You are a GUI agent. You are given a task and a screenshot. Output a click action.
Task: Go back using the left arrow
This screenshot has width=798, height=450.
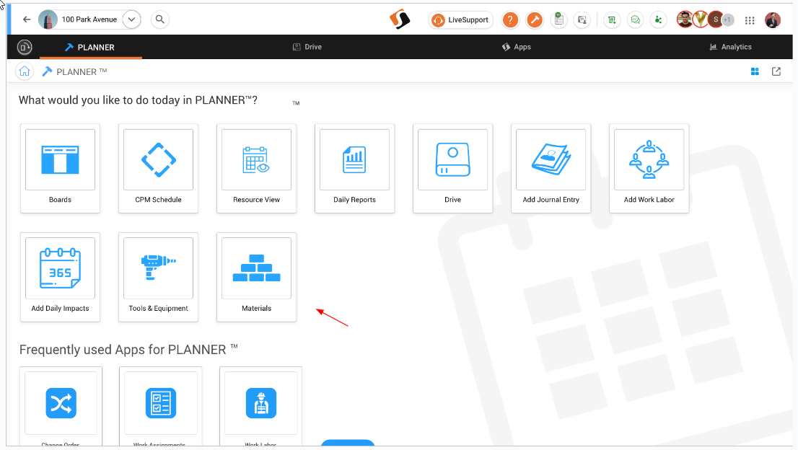27,19
